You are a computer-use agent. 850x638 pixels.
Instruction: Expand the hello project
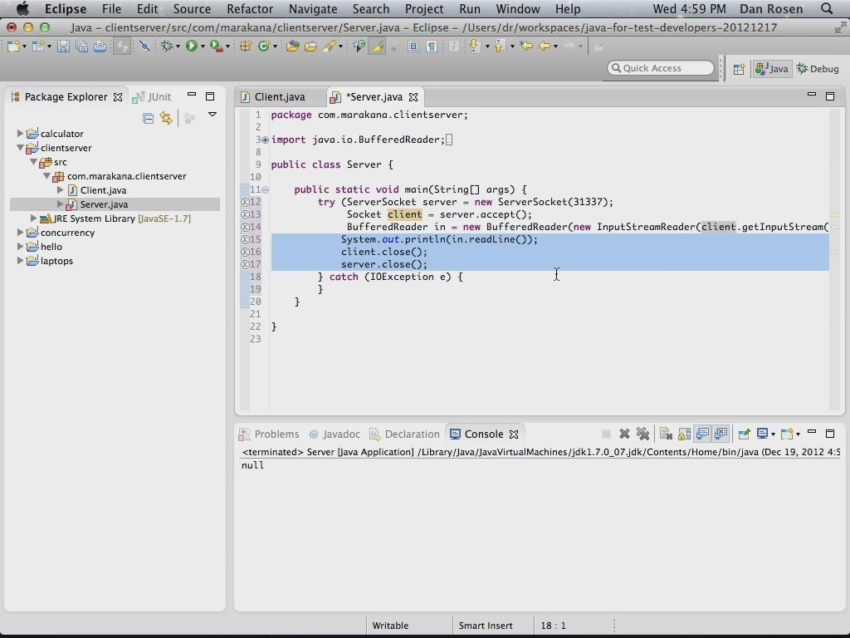pyautogui.click(x=20, y=246)
